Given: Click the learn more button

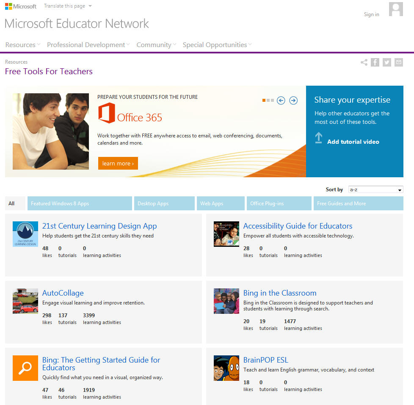Looking at the screenshot, I should click(x=118, y=163).
